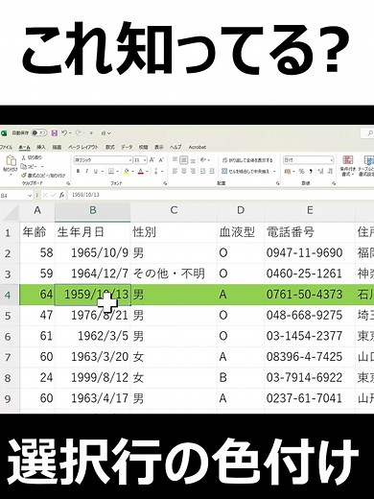Click the Insert Function fx icon

coord(61,195)
